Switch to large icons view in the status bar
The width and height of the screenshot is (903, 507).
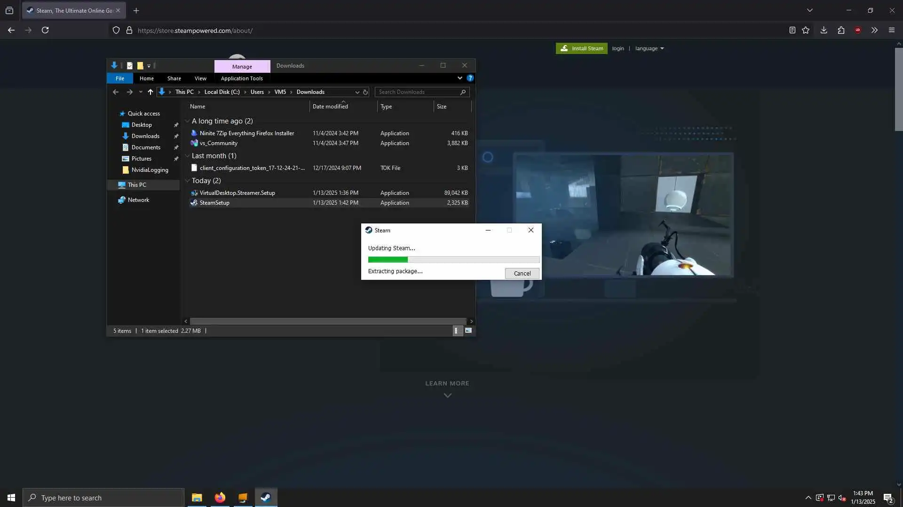tap(468, 331)
